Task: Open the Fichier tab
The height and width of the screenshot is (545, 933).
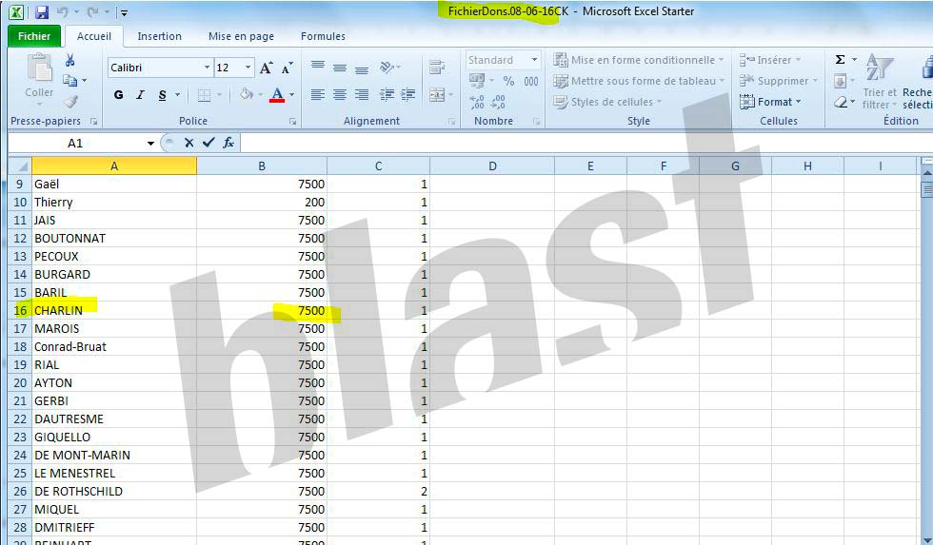Action: coord(34,36)
